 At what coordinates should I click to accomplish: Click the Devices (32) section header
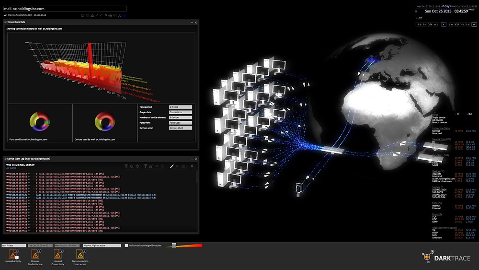click(438, 171)
